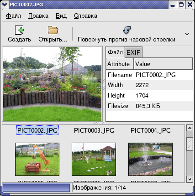Image resolution: width=195 pixels, height=196 pixels.
Task: Click the Создать (new) toolbar icon
Action: pos(19,30)
